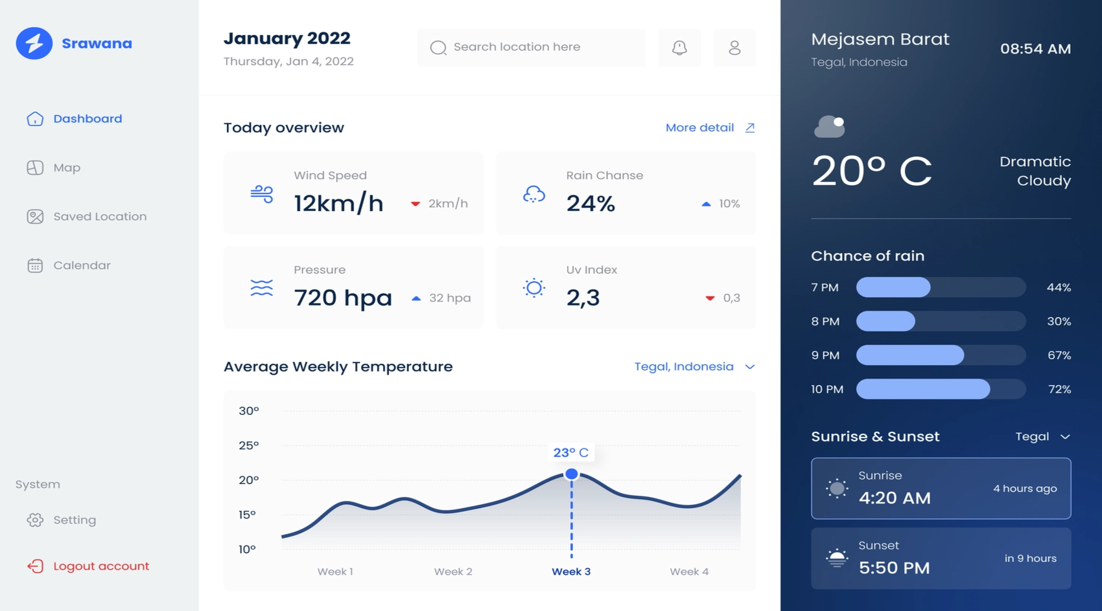1102x611 pixels.
Task: Click the cloudy weather icon above temperature
Action: 830,127
